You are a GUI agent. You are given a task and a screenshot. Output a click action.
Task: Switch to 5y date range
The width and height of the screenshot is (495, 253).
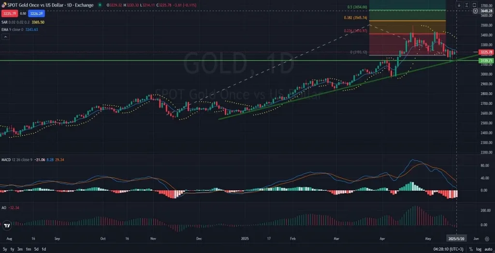(x=4, y=249)
